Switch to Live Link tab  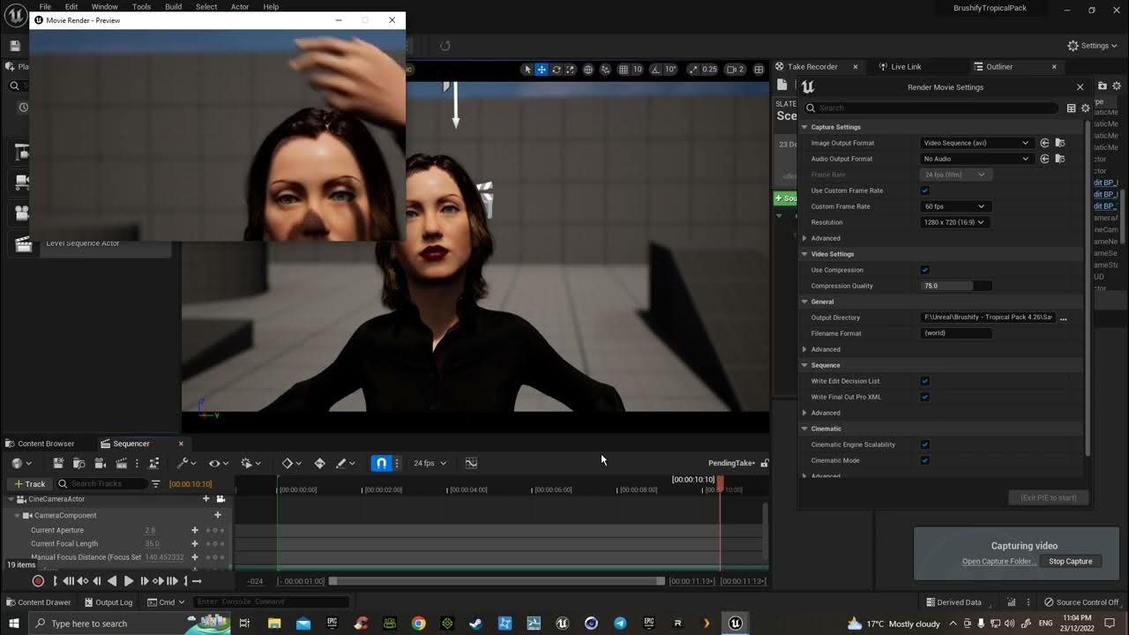click(905, 66)
